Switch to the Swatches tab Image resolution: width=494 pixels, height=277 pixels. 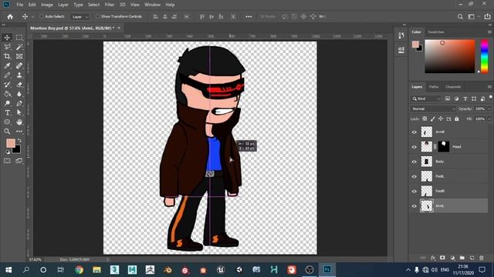coord(436,32)
